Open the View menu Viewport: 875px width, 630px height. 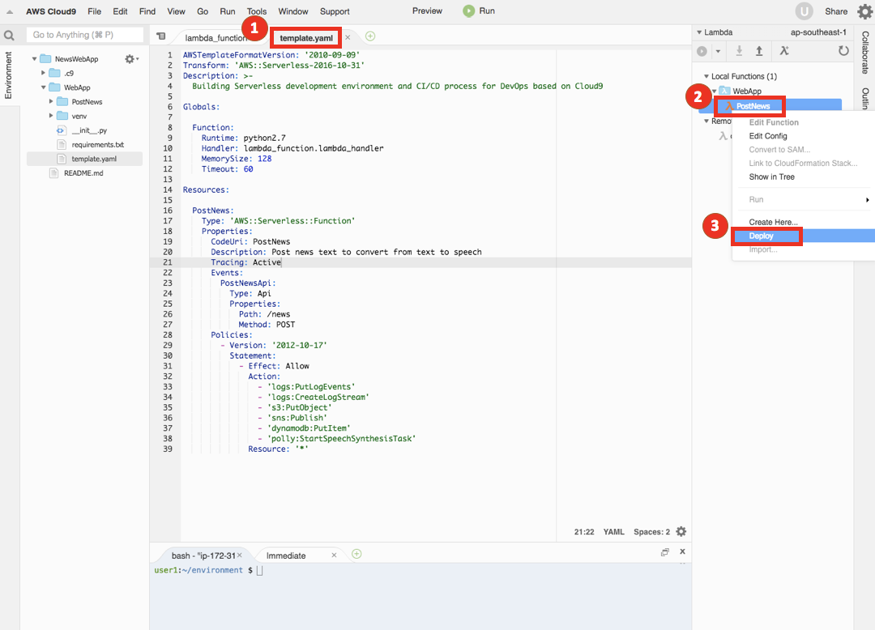[x=176, y=11]
